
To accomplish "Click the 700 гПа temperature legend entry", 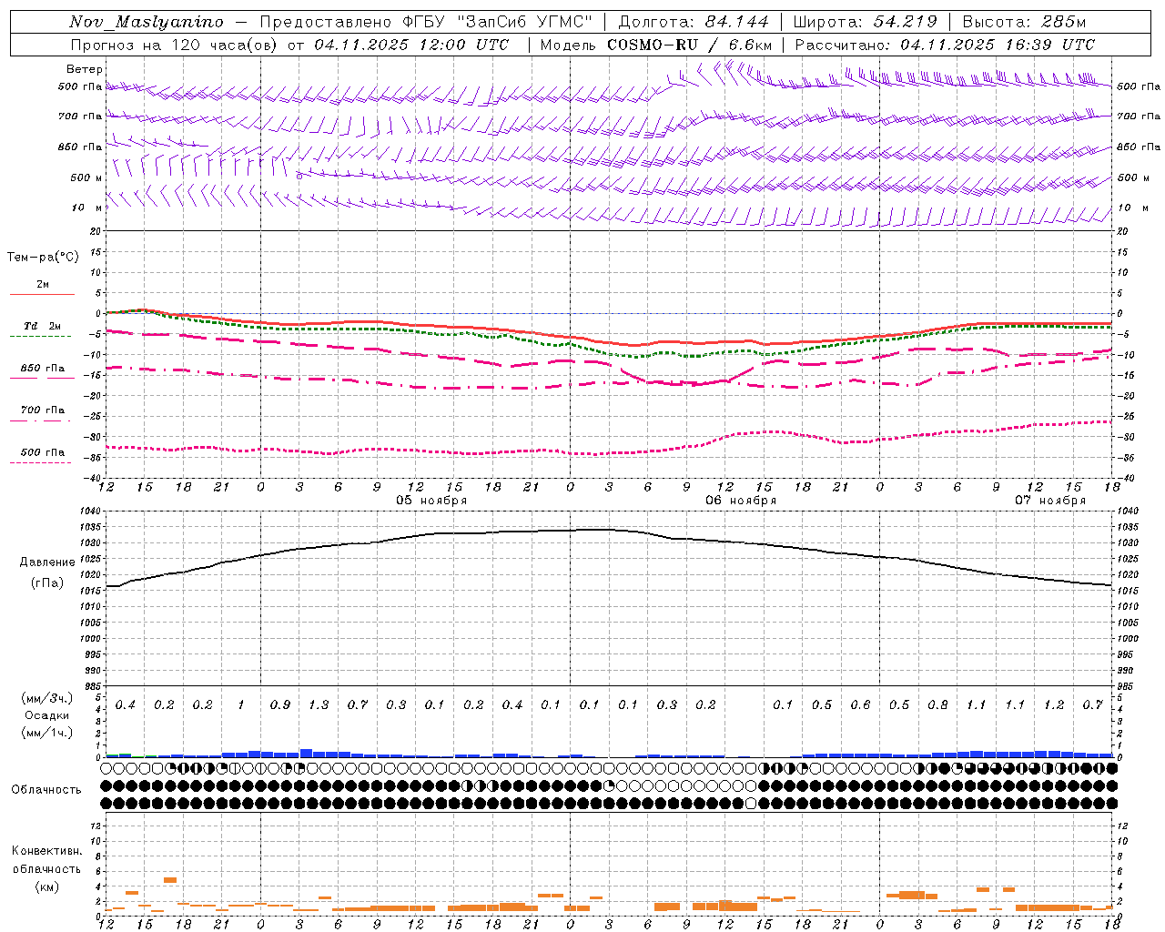I will pyautogui.click(x=42, y=410).
